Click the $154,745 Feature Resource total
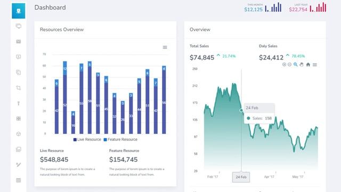 123,159
